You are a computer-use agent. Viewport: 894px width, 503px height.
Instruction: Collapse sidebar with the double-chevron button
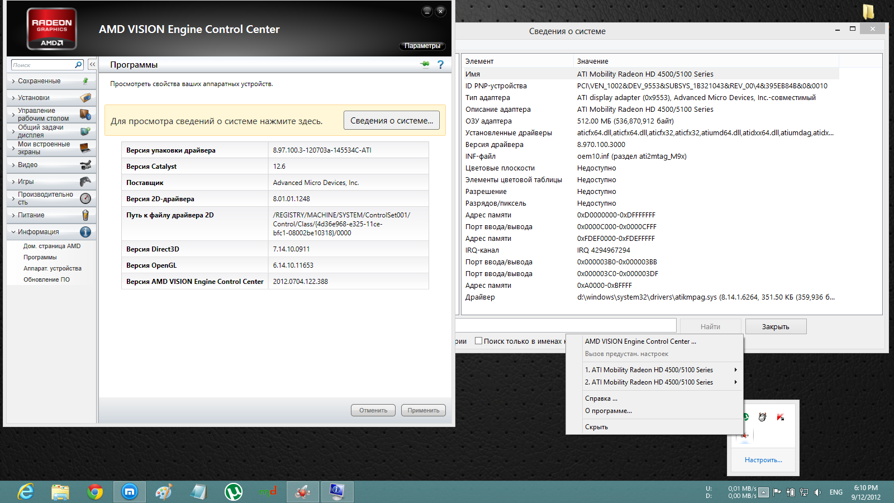[x=92, y=65]
